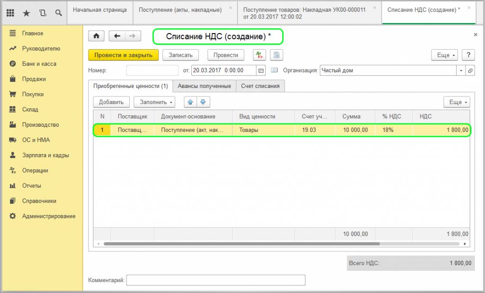Show Дт/Кт postings icon
The height and width of the screenshot is (293, 485).
click(x=259, y=55)
